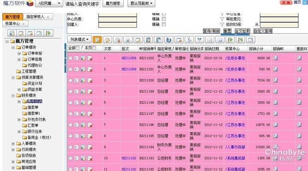Close the 指定审核人 tab
308x171 pixels.
coord(48,17)
